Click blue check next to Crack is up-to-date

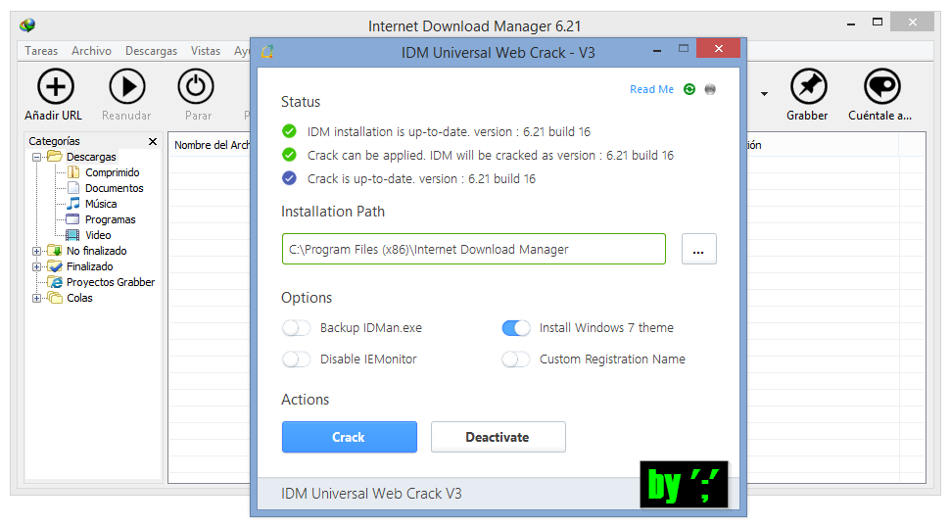[290, 178]
